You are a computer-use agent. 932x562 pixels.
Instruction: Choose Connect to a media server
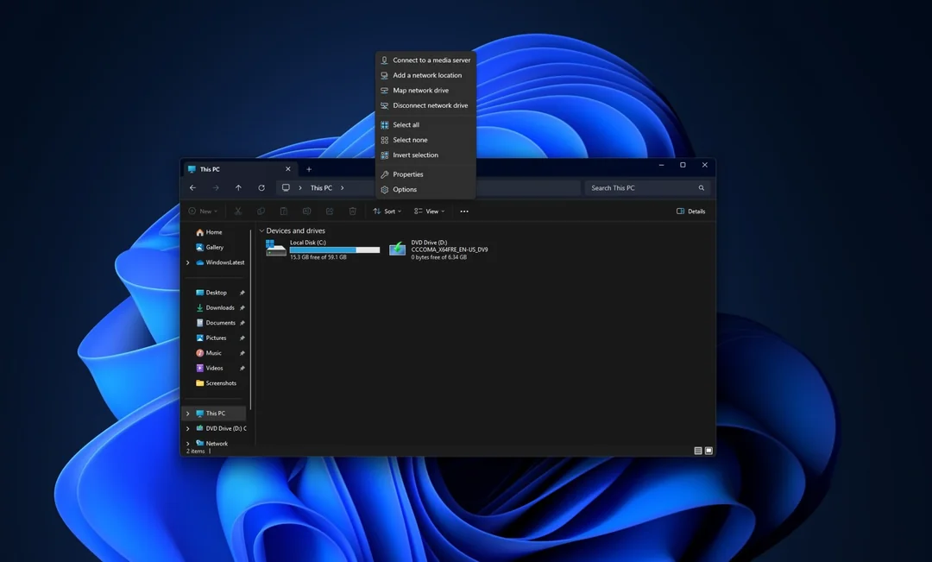point(425,60)
